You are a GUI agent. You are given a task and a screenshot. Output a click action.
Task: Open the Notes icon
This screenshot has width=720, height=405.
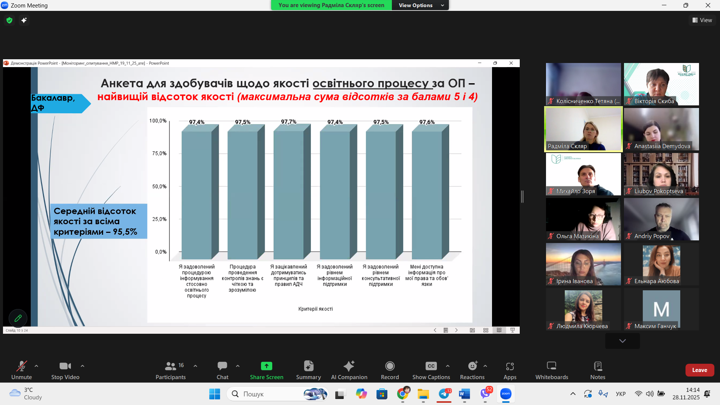click(598, 366)
